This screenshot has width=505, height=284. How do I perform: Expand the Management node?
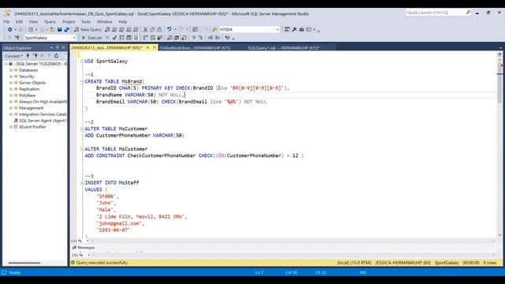[11, 108]
